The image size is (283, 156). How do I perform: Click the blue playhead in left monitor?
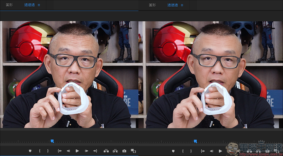[x=52, y=141]
